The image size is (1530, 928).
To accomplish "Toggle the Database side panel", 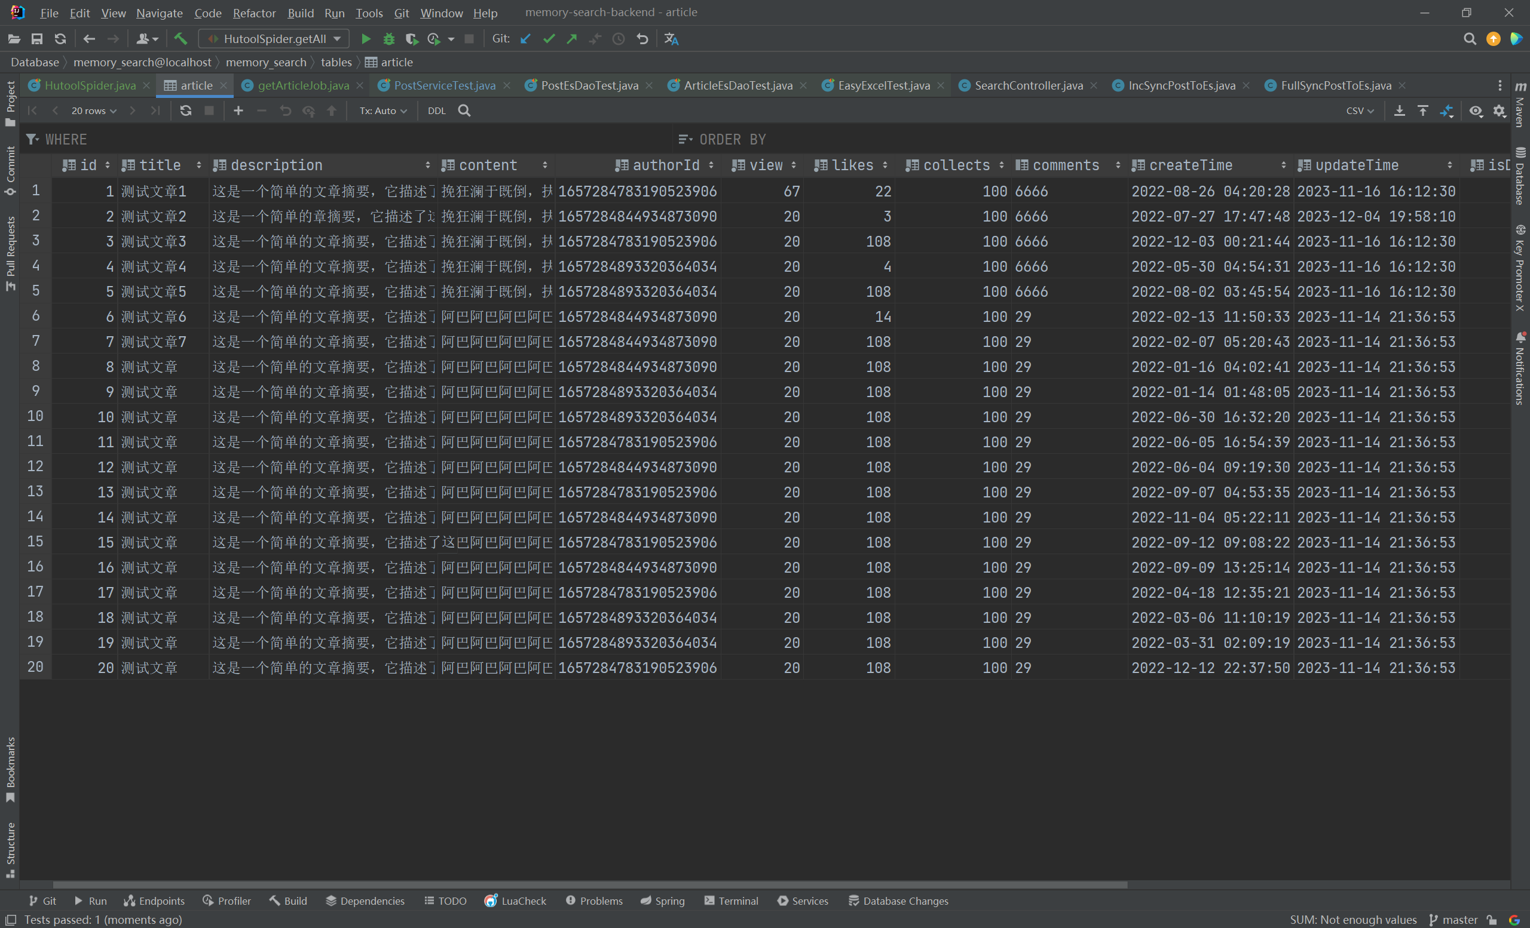I will 1520,176.
